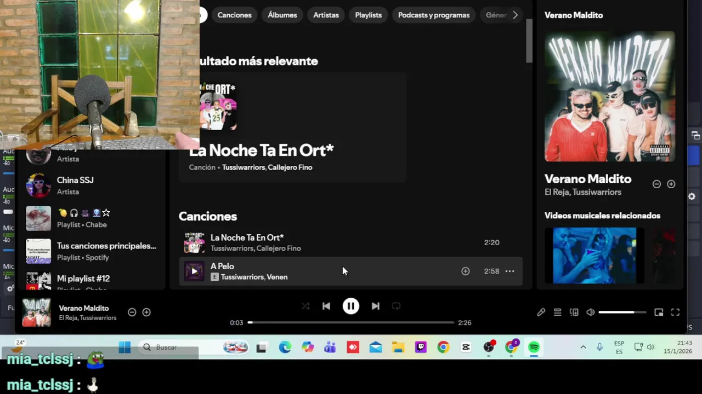Open Microsoft Teams from taskbar
Screen dimensions: 702x394
pyautogui.click(x=330, y=347)
